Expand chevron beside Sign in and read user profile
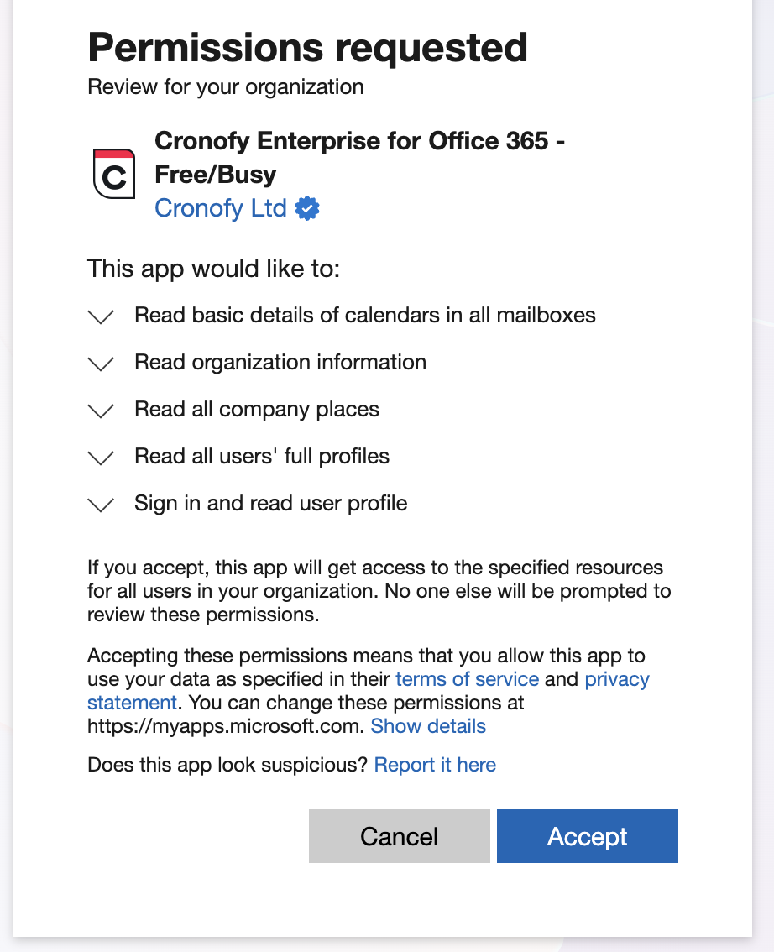Viewport: 774px width, 952px height. click(x=101, y=505)
